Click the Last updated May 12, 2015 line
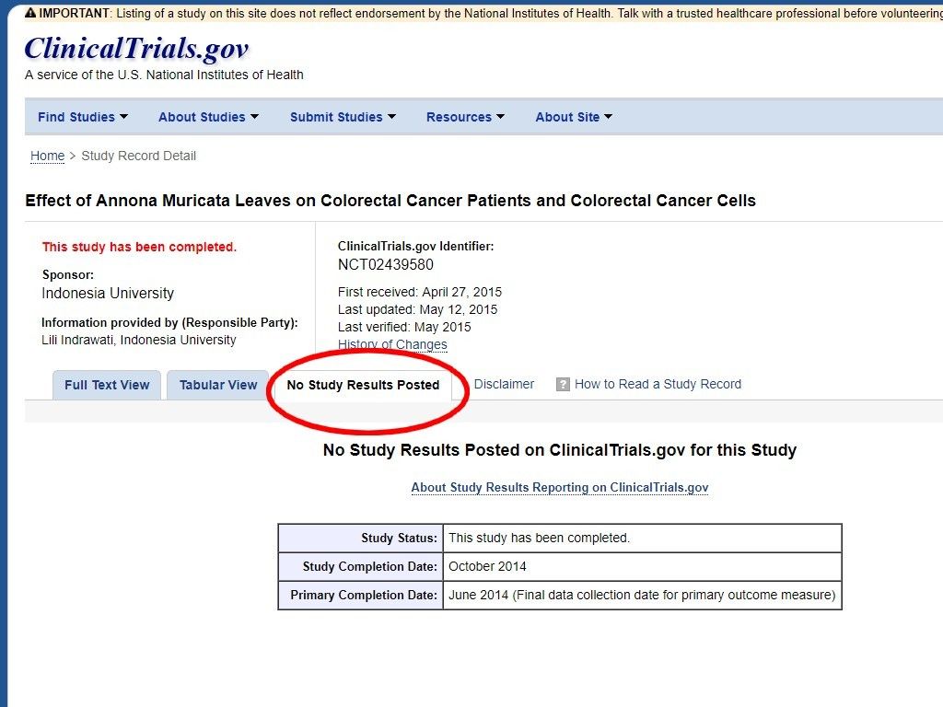This screenshot has width=943, height=707. click(x=417, y=309)
